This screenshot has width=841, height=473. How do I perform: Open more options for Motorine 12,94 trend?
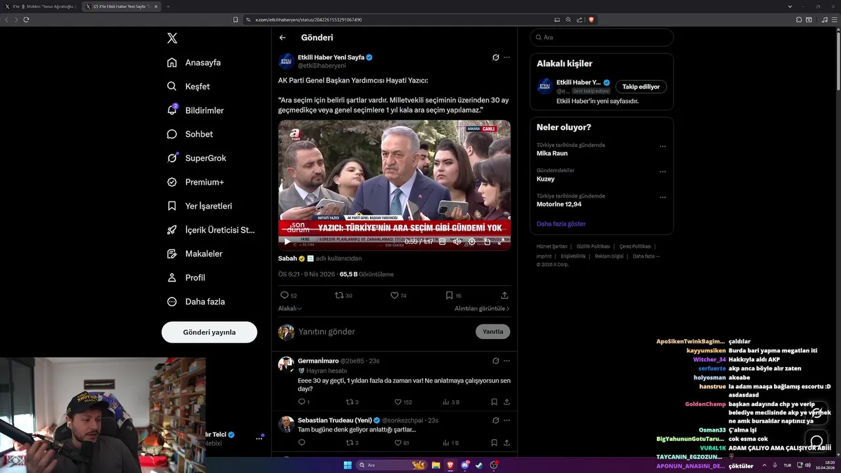tap(662, 197)
